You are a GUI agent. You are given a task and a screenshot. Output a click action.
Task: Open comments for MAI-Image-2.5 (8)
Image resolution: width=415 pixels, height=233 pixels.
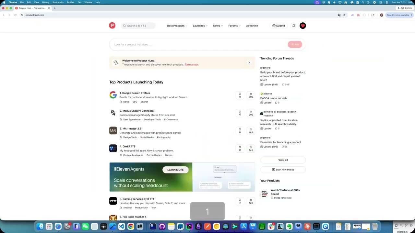point(240,131)
